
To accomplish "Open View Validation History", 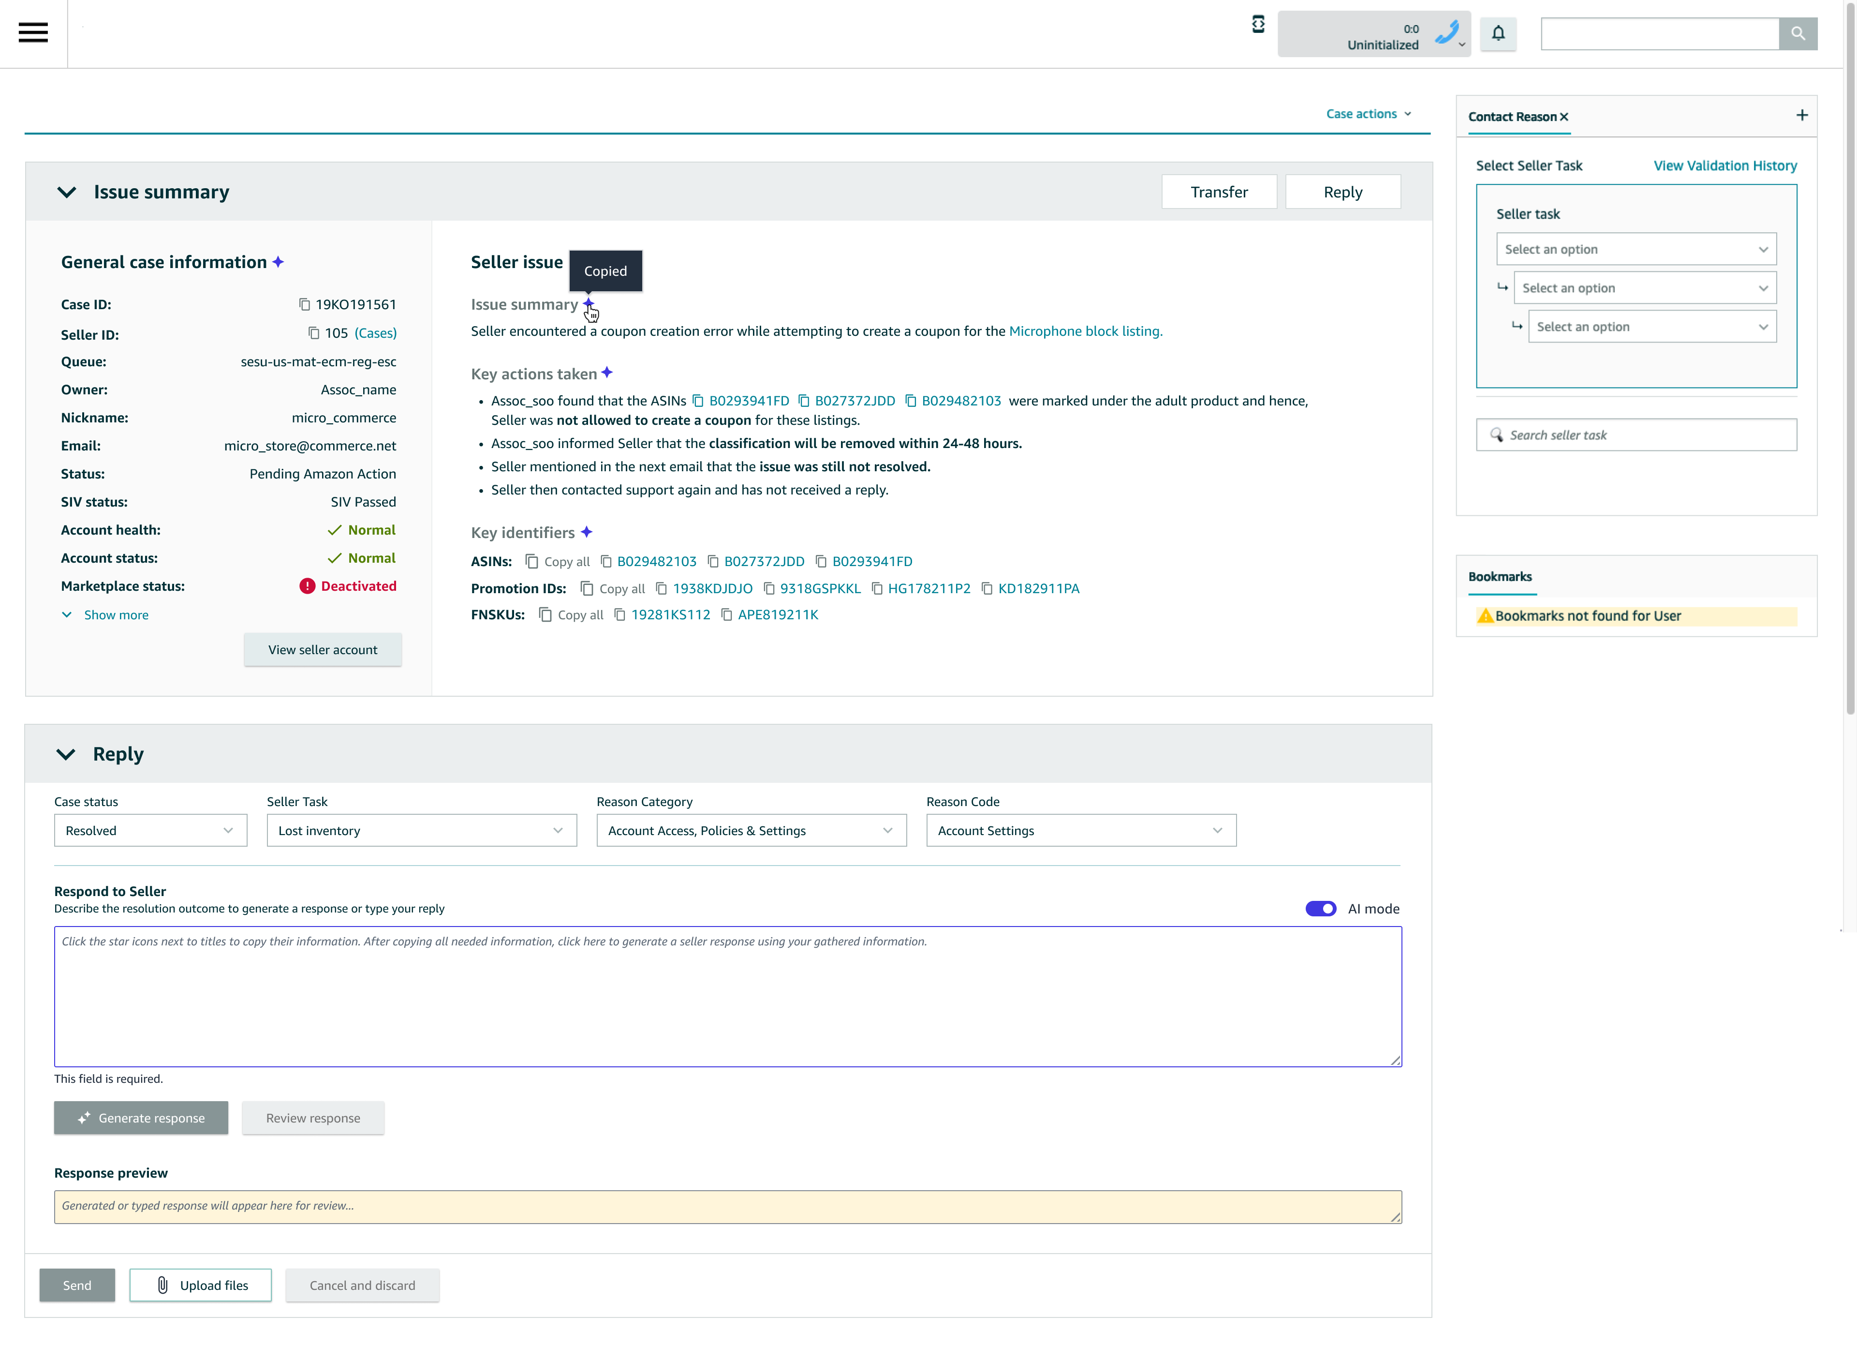I will pyautogui.click(x=1724, y=165).
